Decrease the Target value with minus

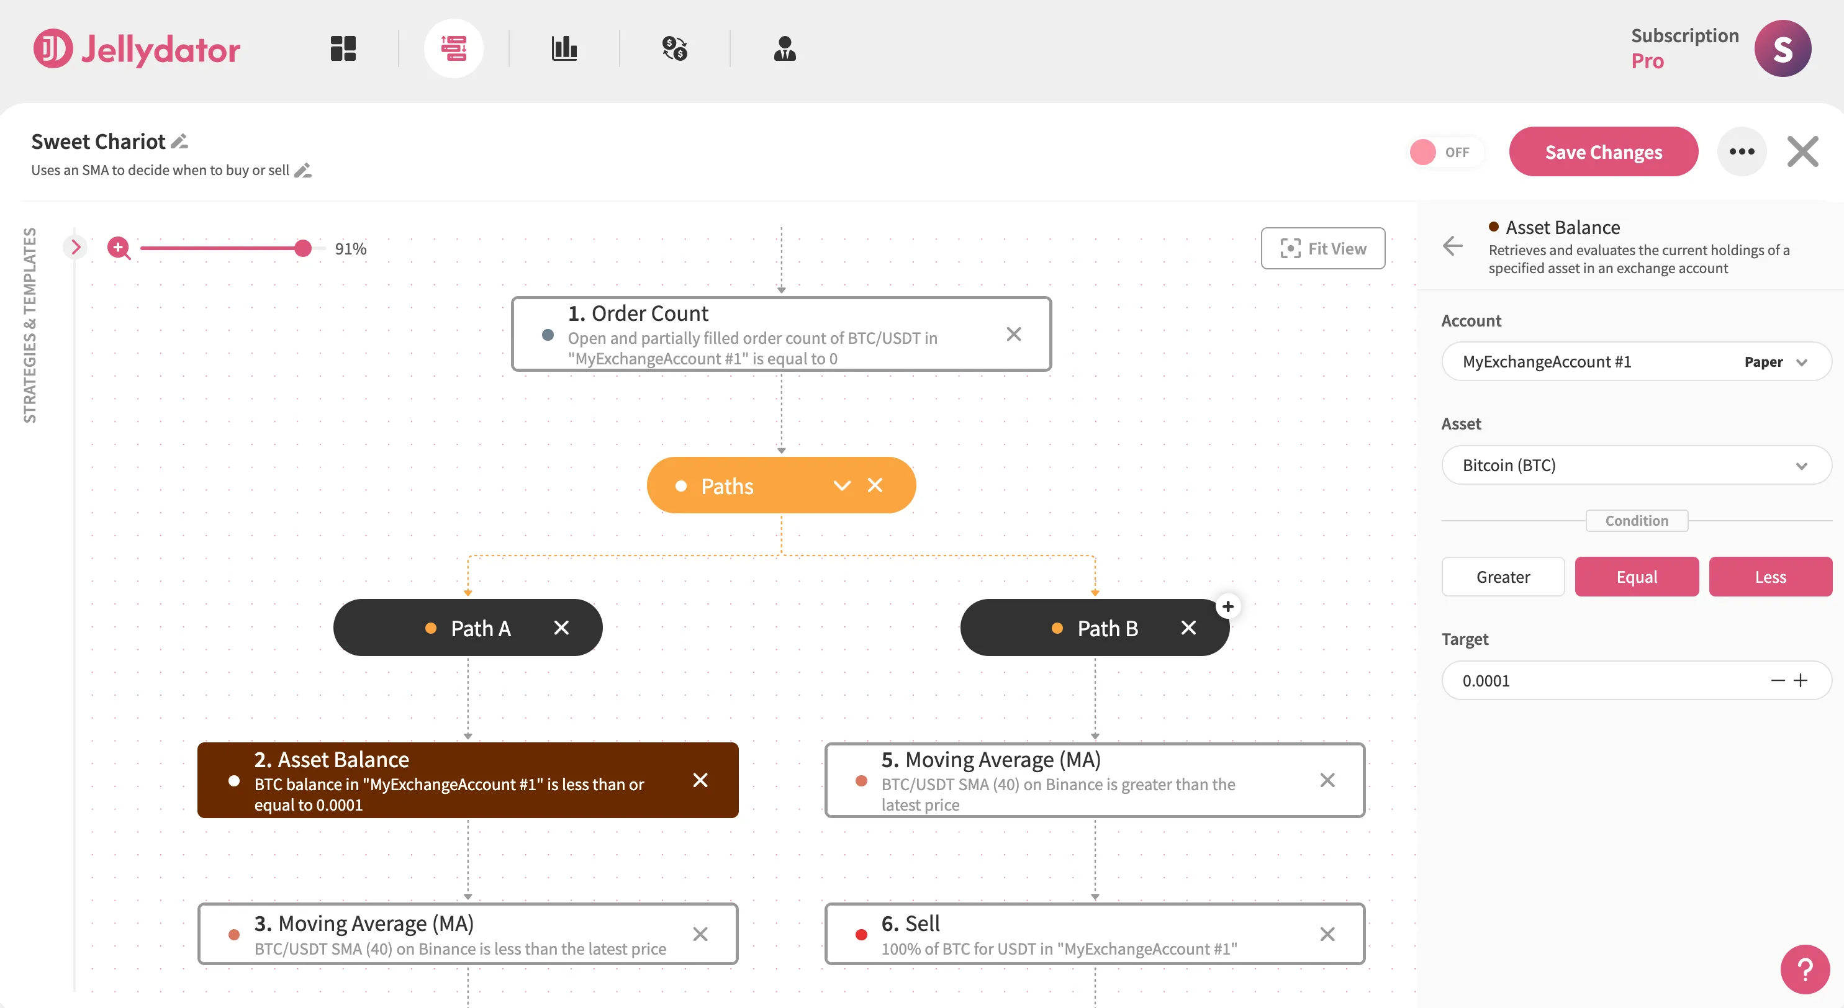1778,680
